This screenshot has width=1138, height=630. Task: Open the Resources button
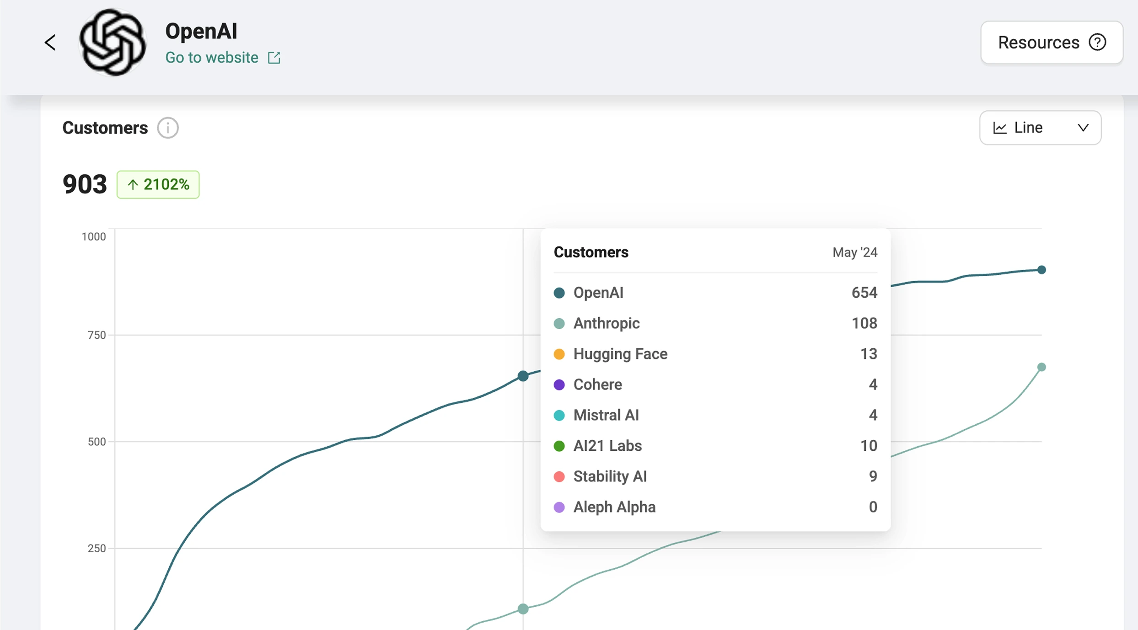click(x=1052, y=43)
